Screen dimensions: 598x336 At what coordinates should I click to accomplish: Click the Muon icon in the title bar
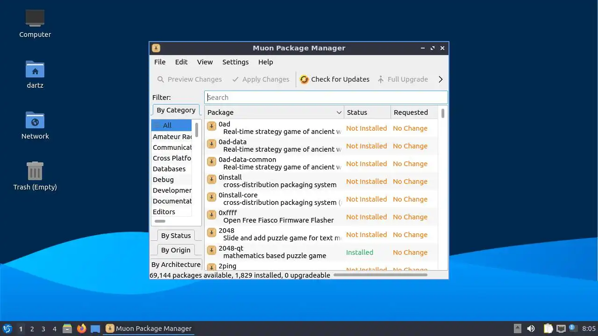(x=156, y=48)
